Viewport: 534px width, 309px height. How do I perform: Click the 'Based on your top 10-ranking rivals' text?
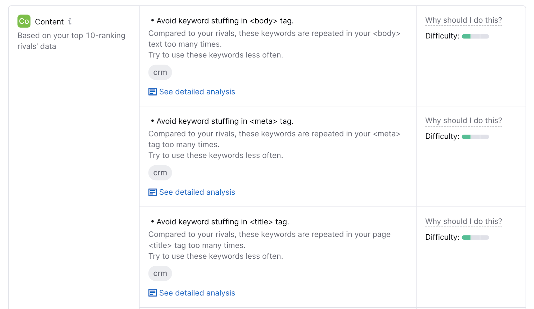(71, 41)
